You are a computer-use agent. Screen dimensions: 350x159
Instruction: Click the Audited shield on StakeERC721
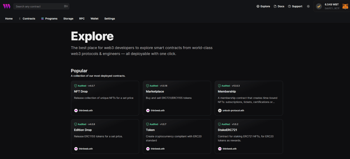[219, 124]
